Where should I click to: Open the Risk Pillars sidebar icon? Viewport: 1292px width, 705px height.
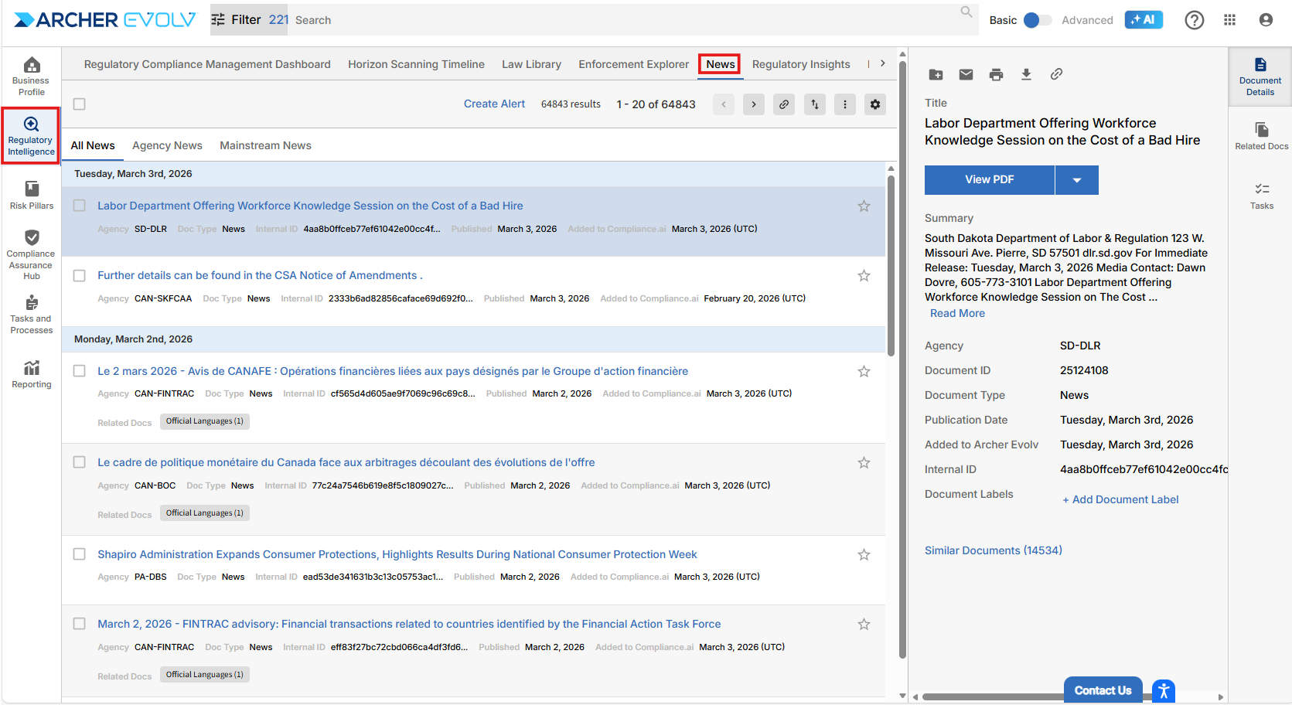point(32,189)
